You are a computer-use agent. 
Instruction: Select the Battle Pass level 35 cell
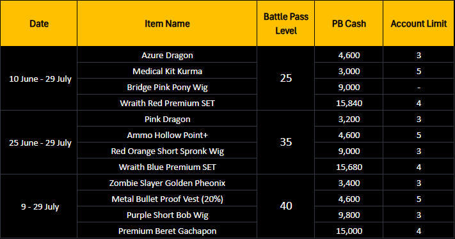[x=286, y=142]
